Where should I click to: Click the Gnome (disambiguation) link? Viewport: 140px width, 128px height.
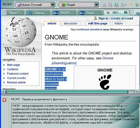[x=83, y=61]
